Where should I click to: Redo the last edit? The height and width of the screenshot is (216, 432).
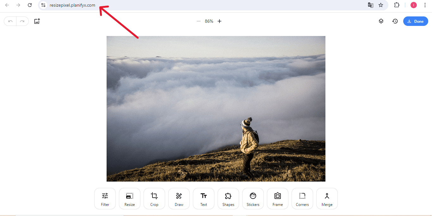(22, 21)
